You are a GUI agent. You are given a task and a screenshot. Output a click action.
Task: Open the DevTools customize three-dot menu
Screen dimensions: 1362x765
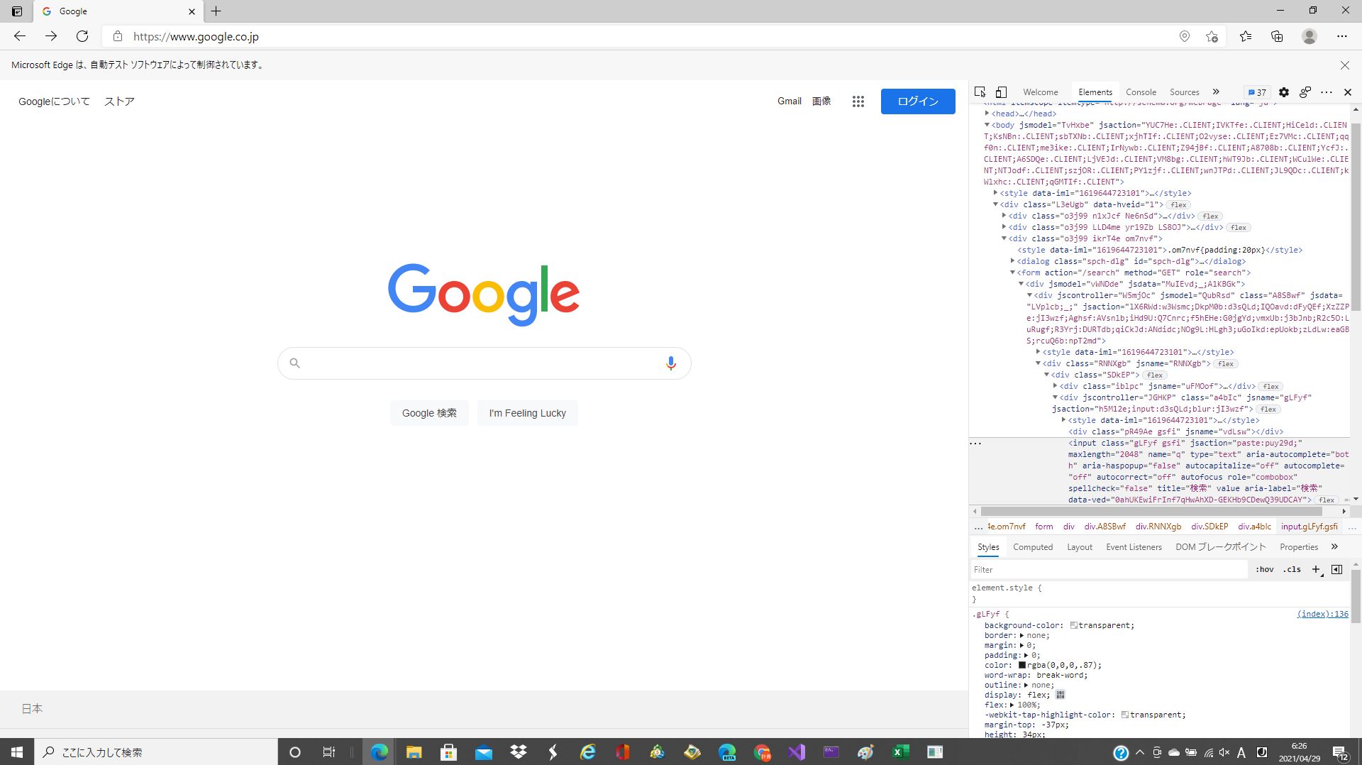1327,92
